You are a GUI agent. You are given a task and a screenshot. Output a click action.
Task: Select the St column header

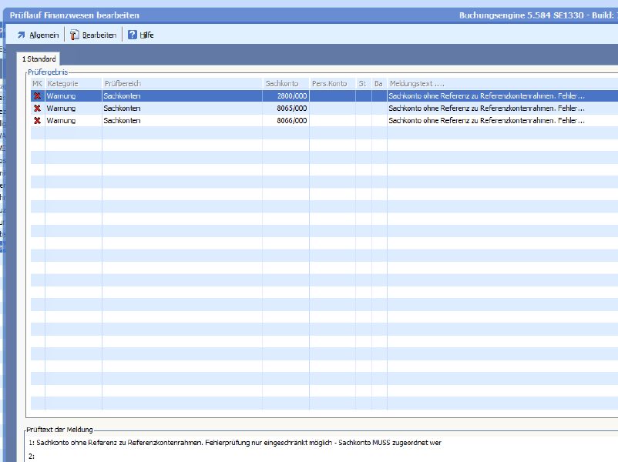[363, 83]
